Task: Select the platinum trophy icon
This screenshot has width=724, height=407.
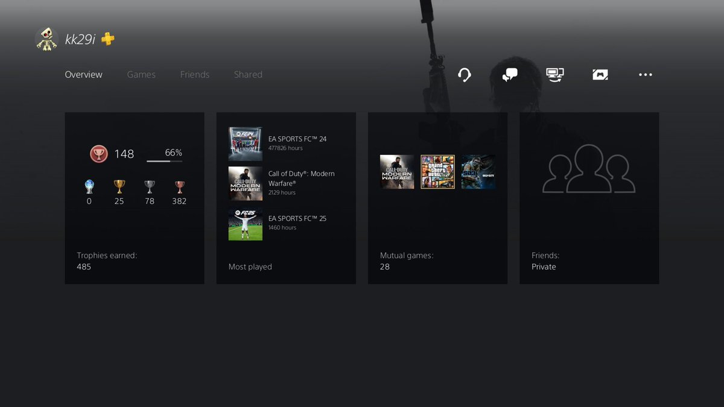Action: point(89,187)
